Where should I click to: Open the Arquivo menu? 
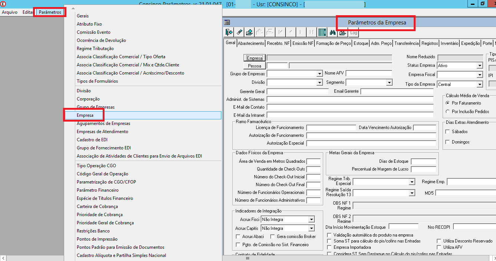(10, 12)
